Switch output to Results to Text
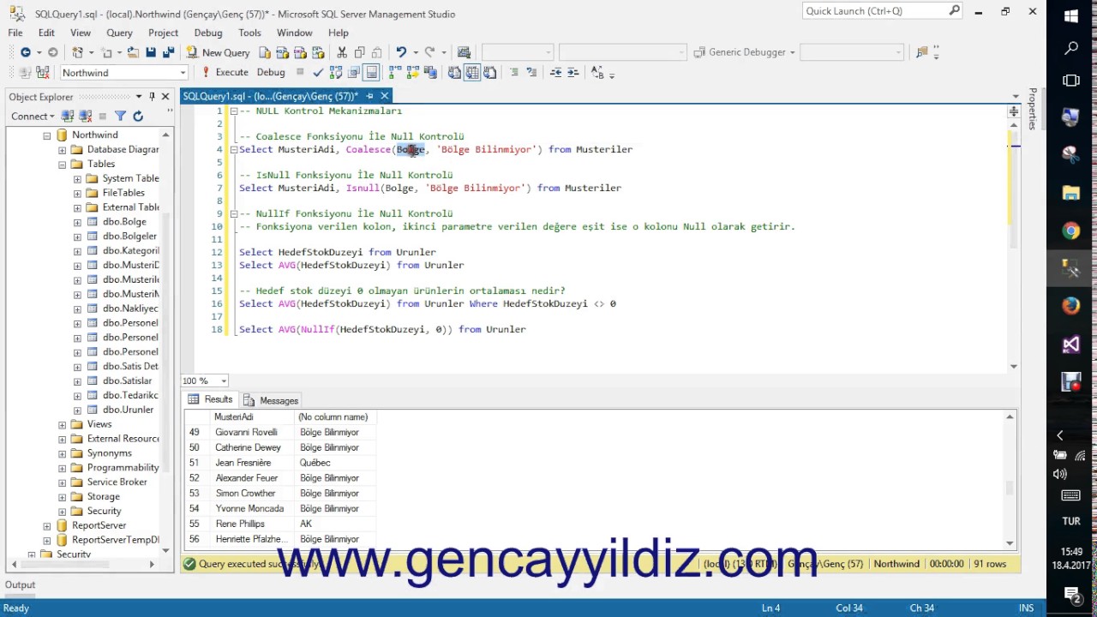Image resolution: width=1097 pixels, height=617 pixels. pos(454,73)
